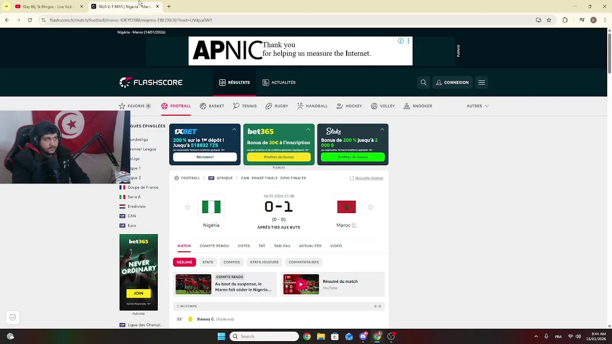
Task: Click the Windows Start button
Action: pyautogui.click(x=221, y=336)
